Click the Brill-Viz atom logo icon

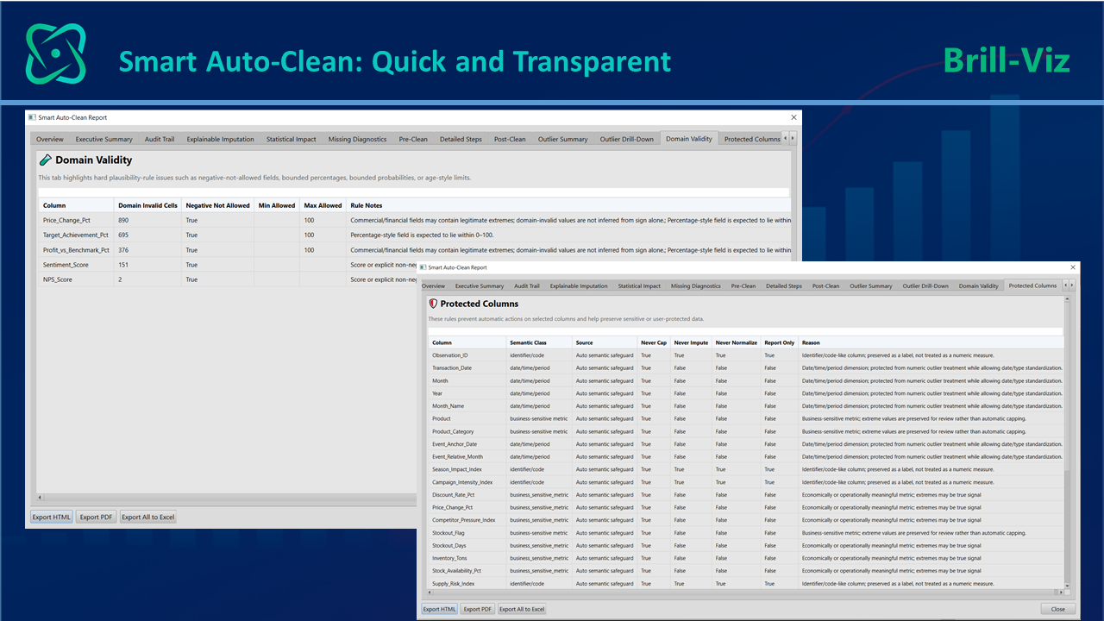(56, 54)
